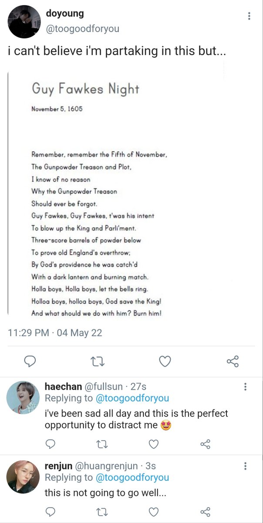Viewport: 263px width, 523px height.
Task: Share doyoung's main tweet
Action: [233, 361]
